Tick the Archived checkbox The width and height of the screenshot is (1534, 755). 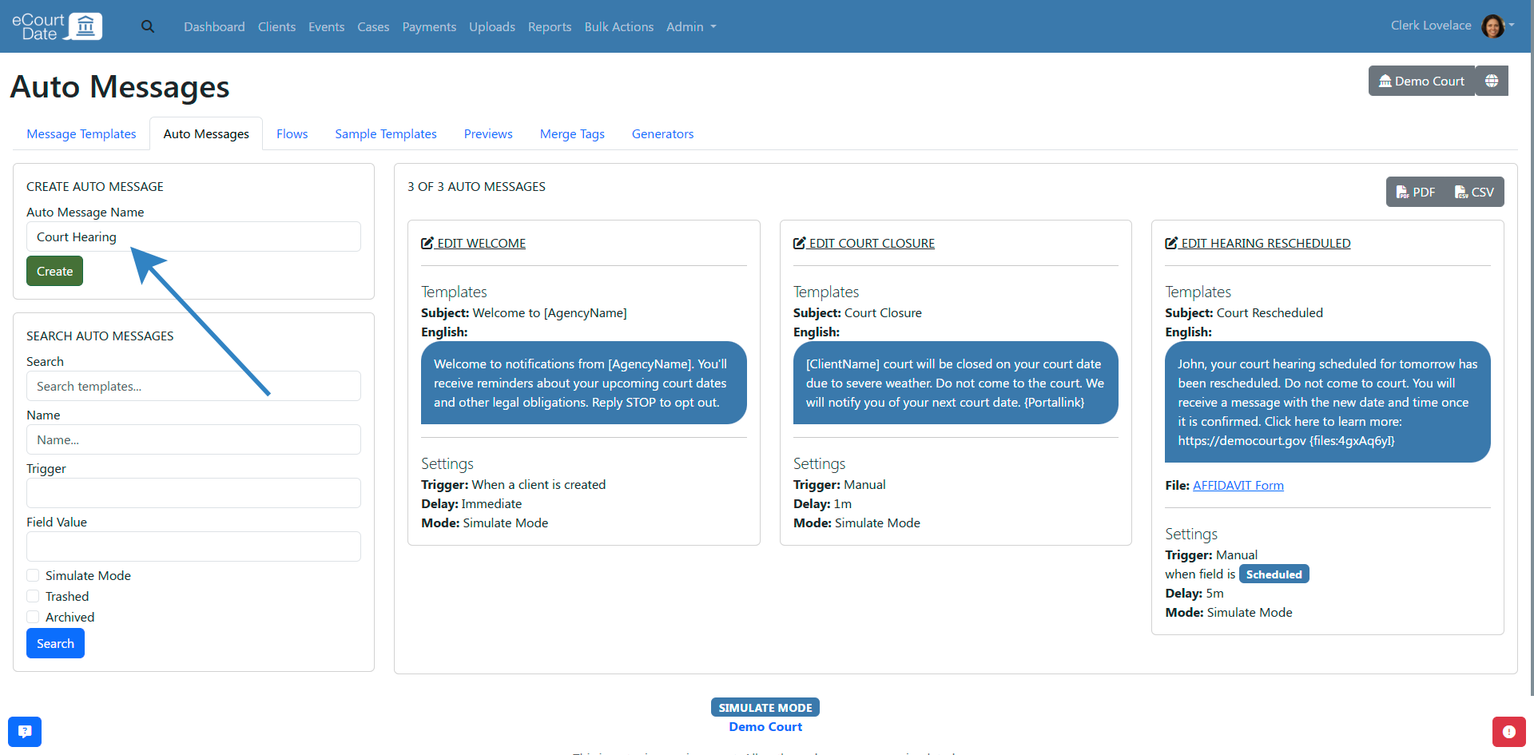(x=33, y=617)
